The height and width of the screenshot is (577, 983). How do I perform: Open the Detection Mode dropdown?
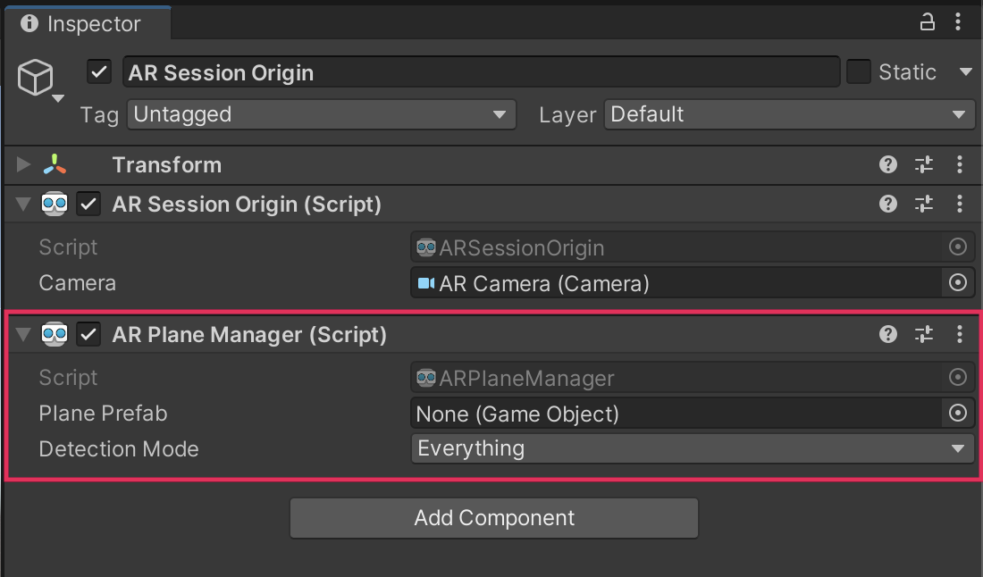693,448
